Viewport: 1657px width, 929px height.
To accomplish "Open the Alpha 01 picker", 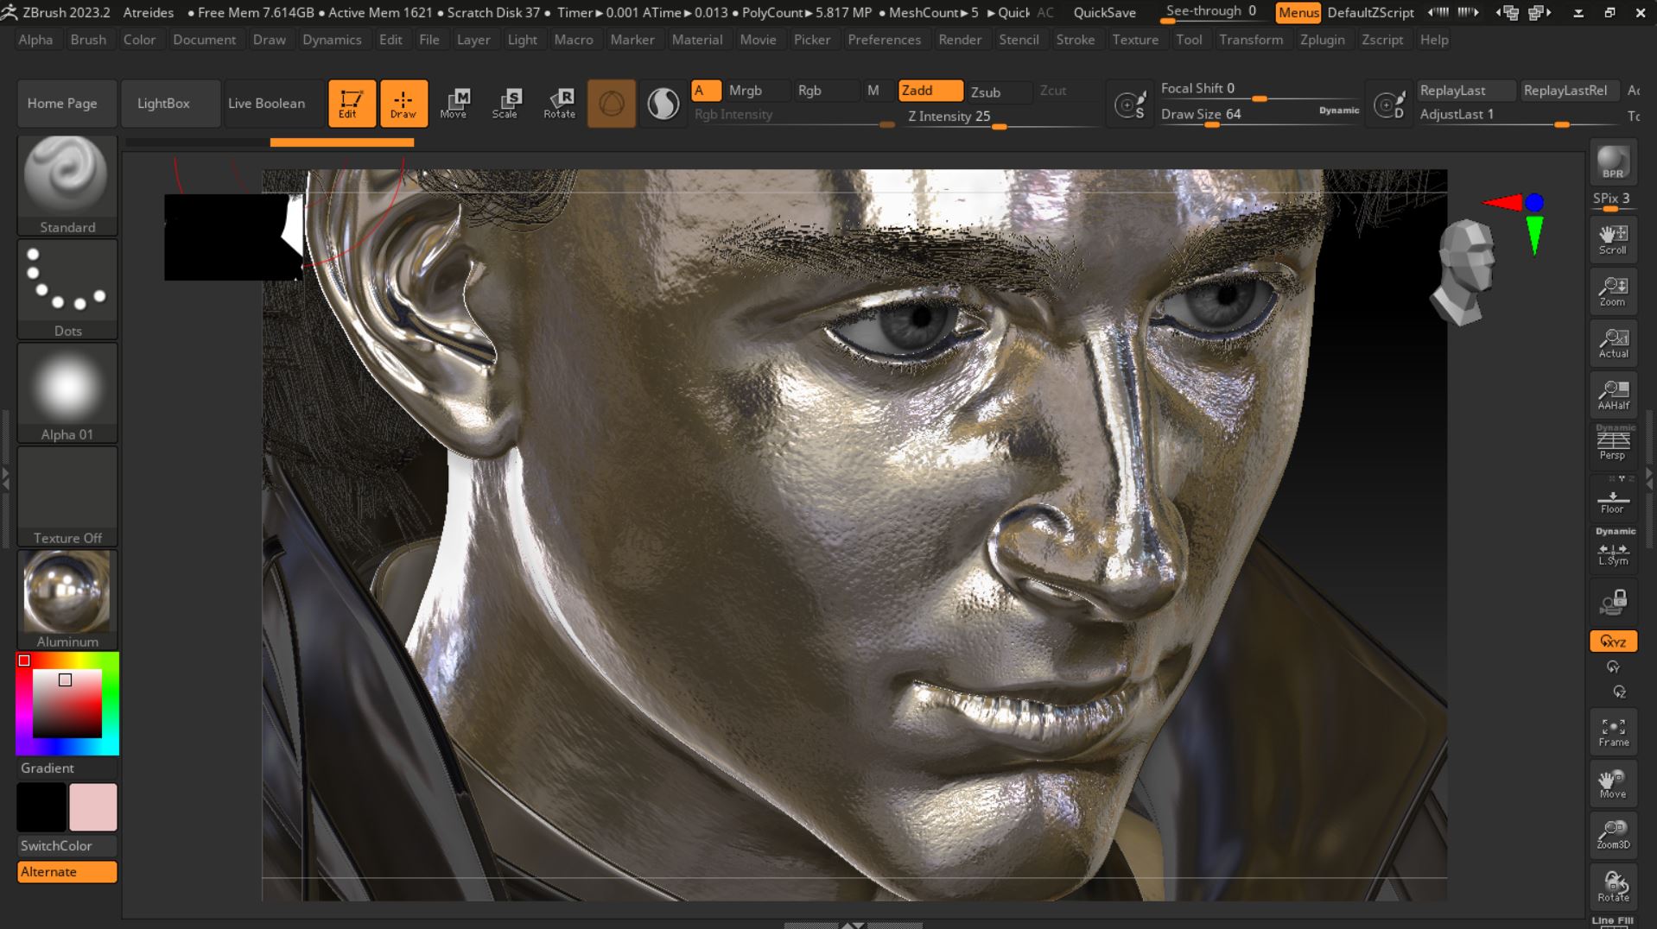I will click(x=67, y=393).
